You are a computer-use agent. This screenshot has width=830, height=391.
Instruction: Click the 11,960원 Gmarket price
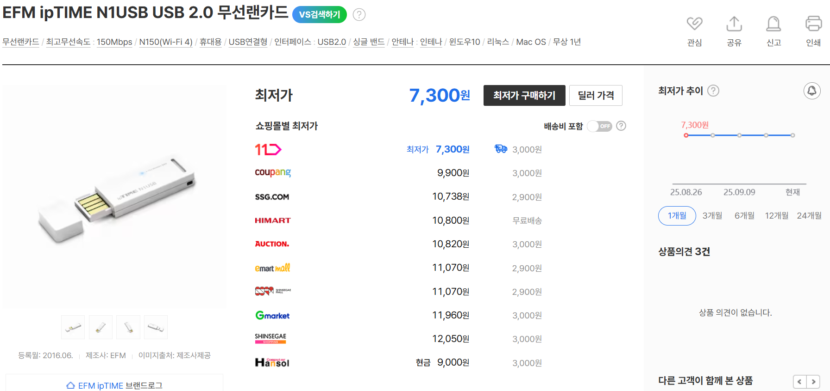point(451,315)
